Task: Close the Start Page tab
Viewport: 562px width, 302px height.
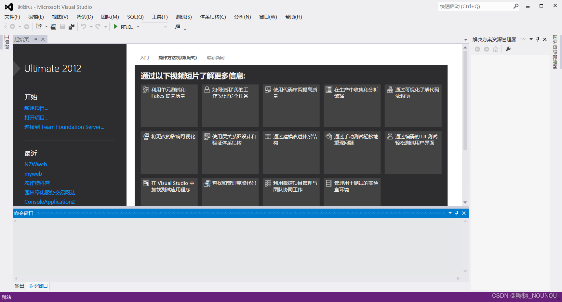Action: pyautogui.click(x=43, y=39)
